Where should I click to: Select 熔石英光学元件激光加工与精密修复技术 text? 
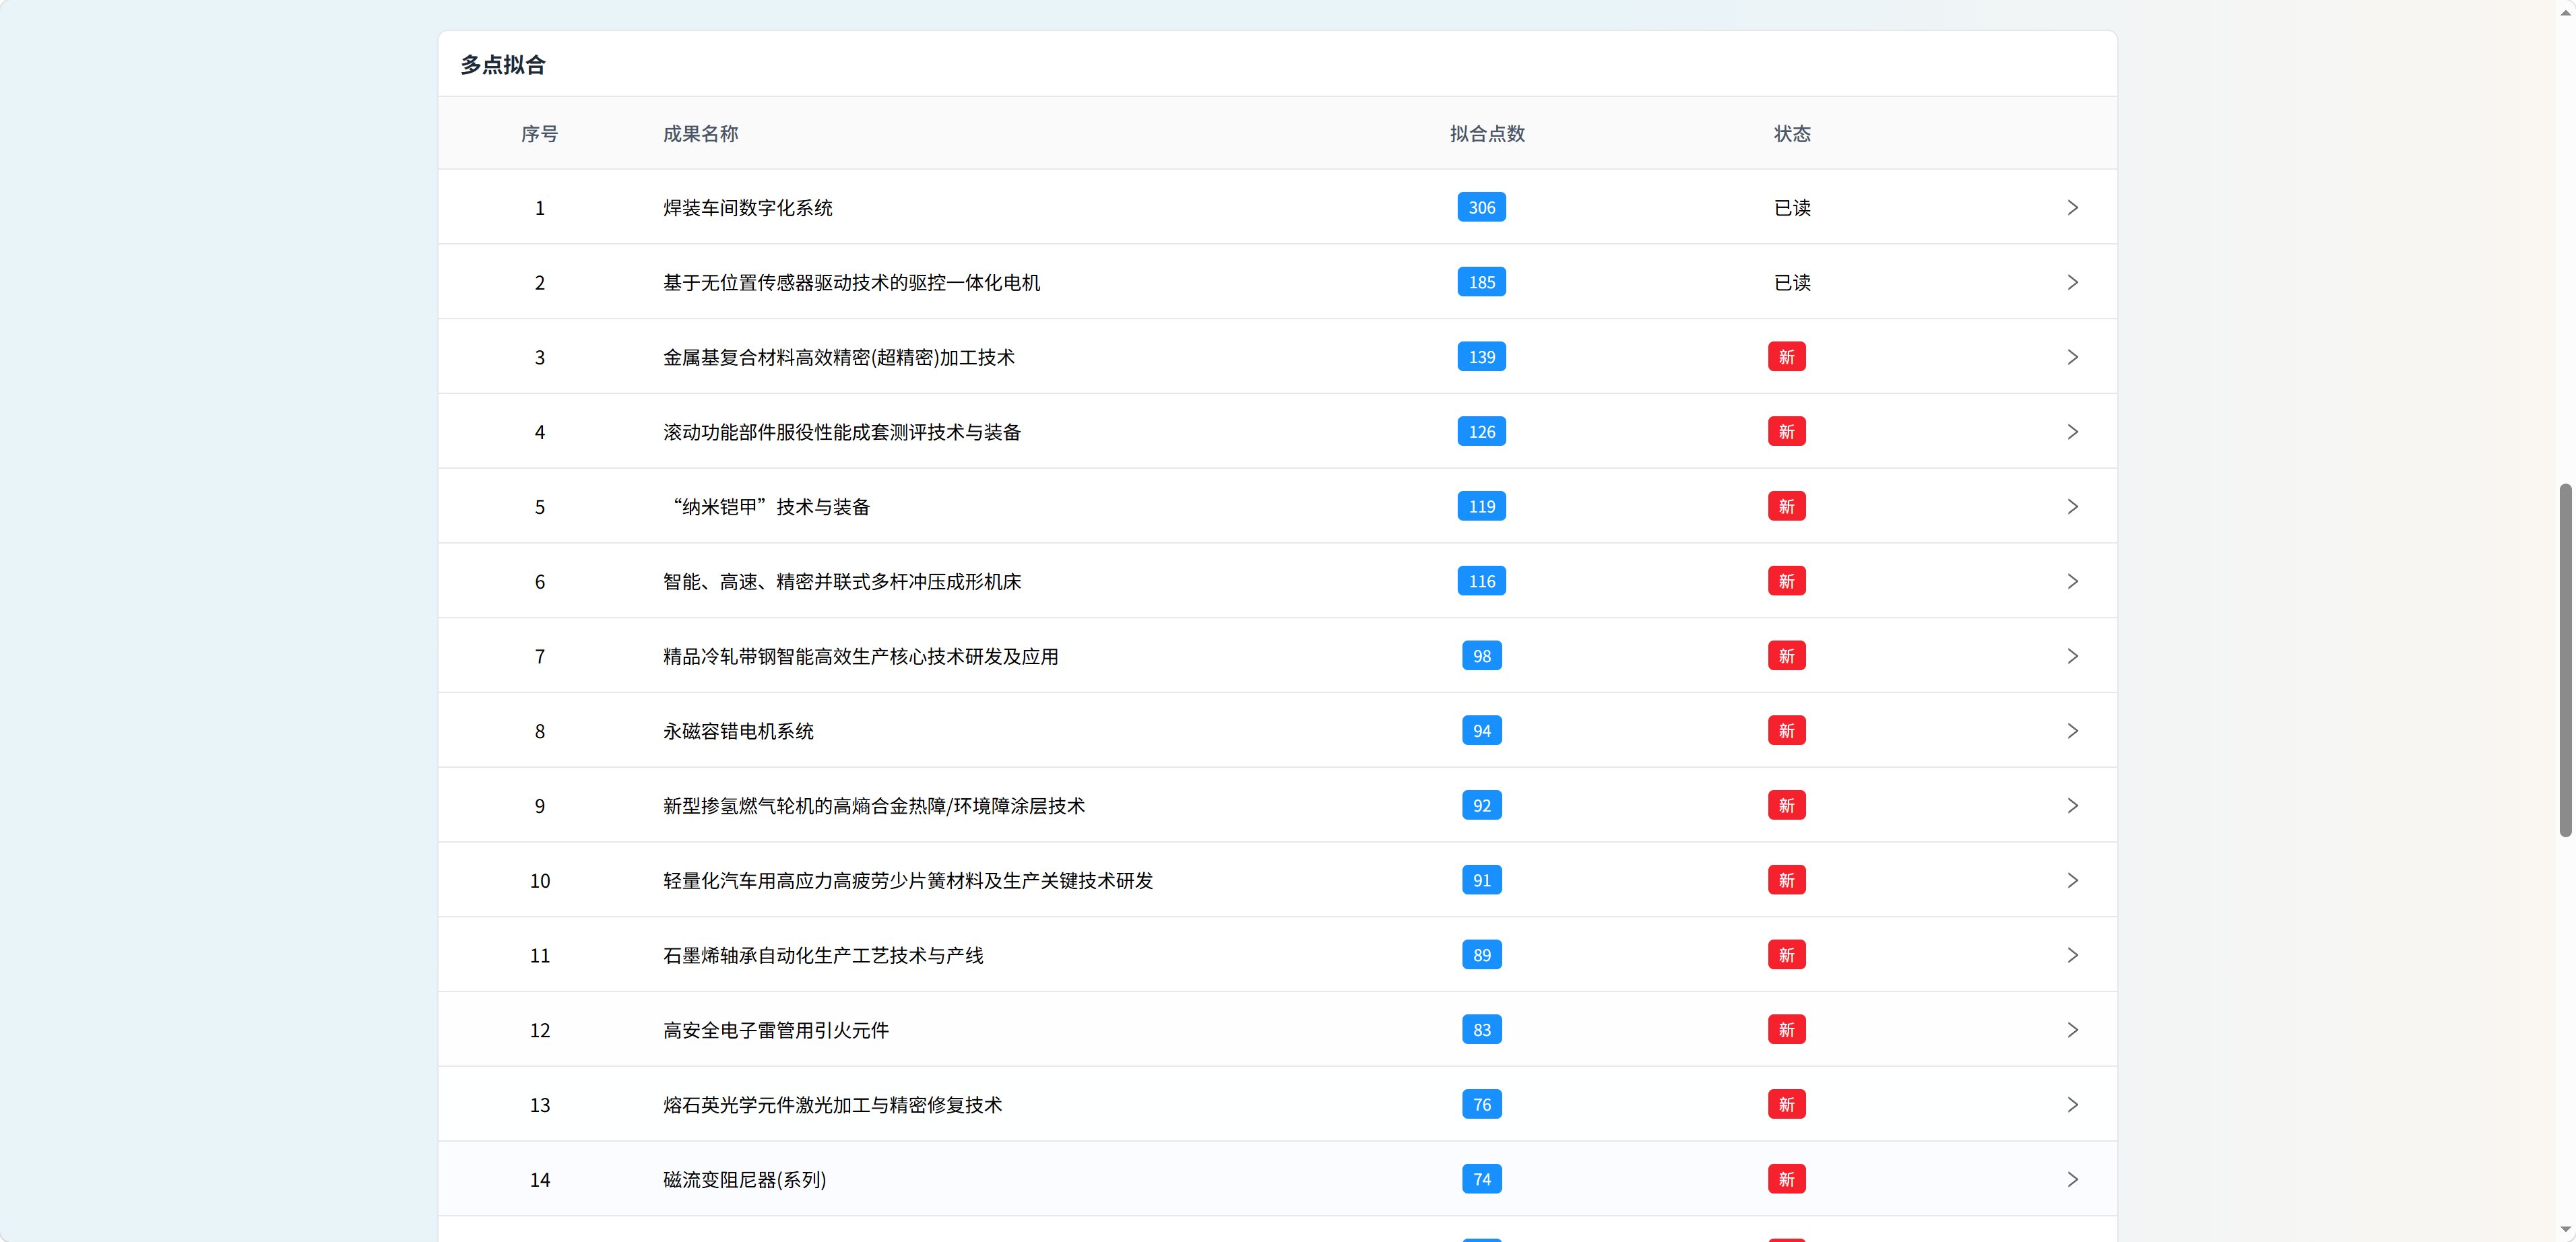click(x=832, y=1104)
